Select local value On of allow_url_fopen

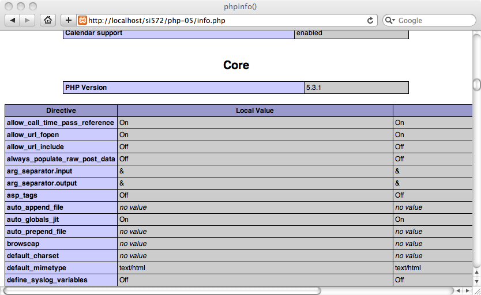tap(124, 135)
